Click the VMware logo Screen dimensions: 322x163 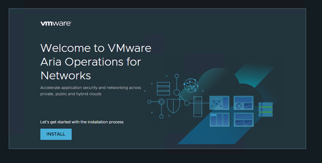point(56,23)
